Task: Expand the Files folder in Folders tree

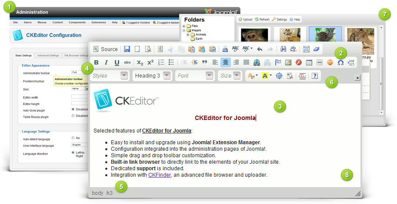Action: (184, 26)
